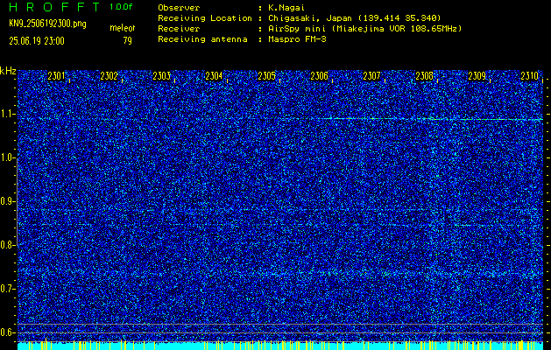551x350 pixels.
Task: Click the Receiving antenna label
Action: pyautogui.click(x=202, y=39)
